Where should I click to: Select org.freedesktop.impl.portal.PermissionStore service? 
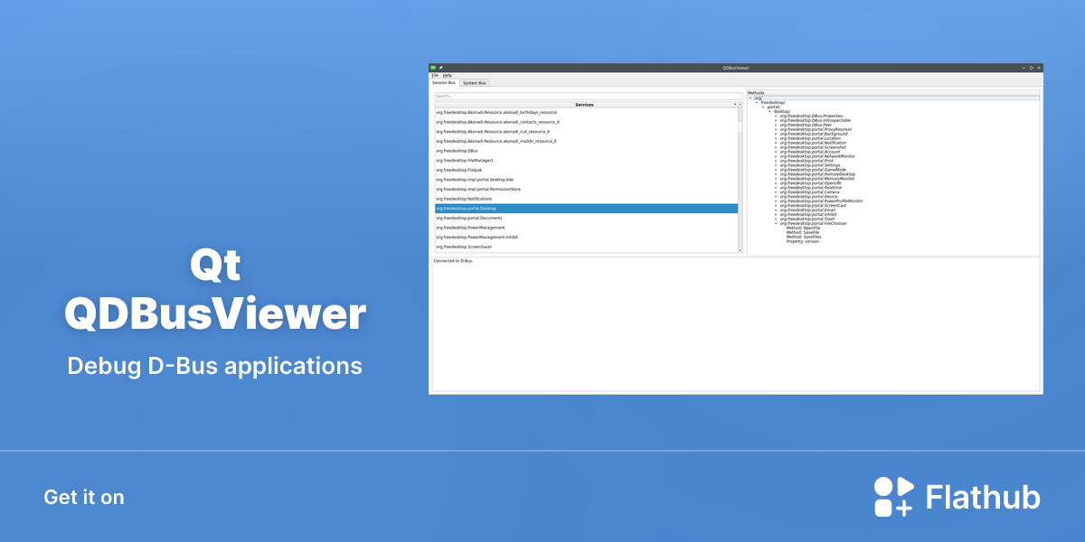[x=586, y=190]
